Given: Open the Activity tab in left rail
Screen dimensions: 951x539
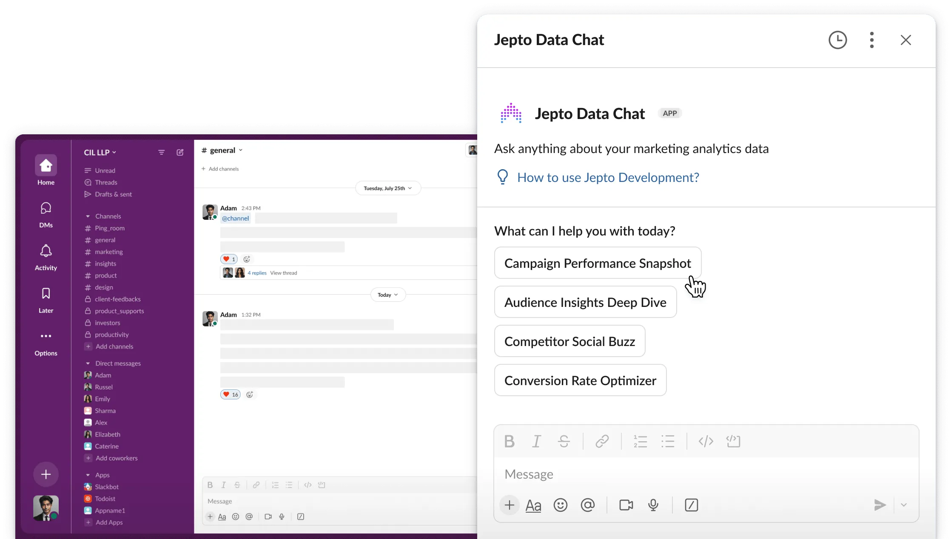Looking at the screenshot, I should point(46,257).
